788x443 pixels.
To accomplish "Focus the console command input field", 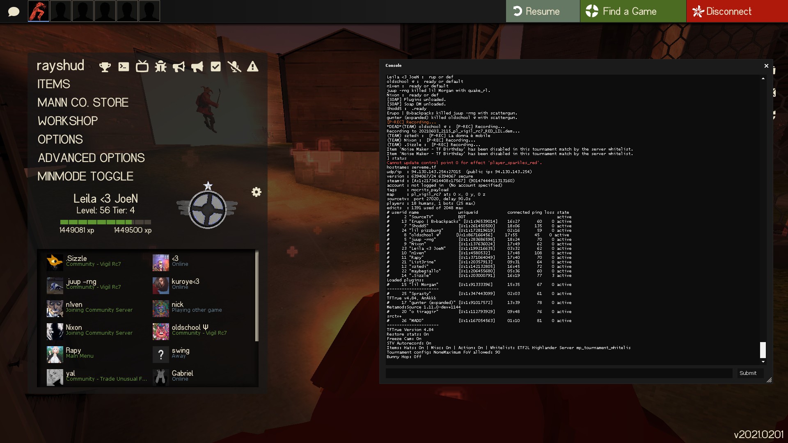I will click(x=559, y=373).
